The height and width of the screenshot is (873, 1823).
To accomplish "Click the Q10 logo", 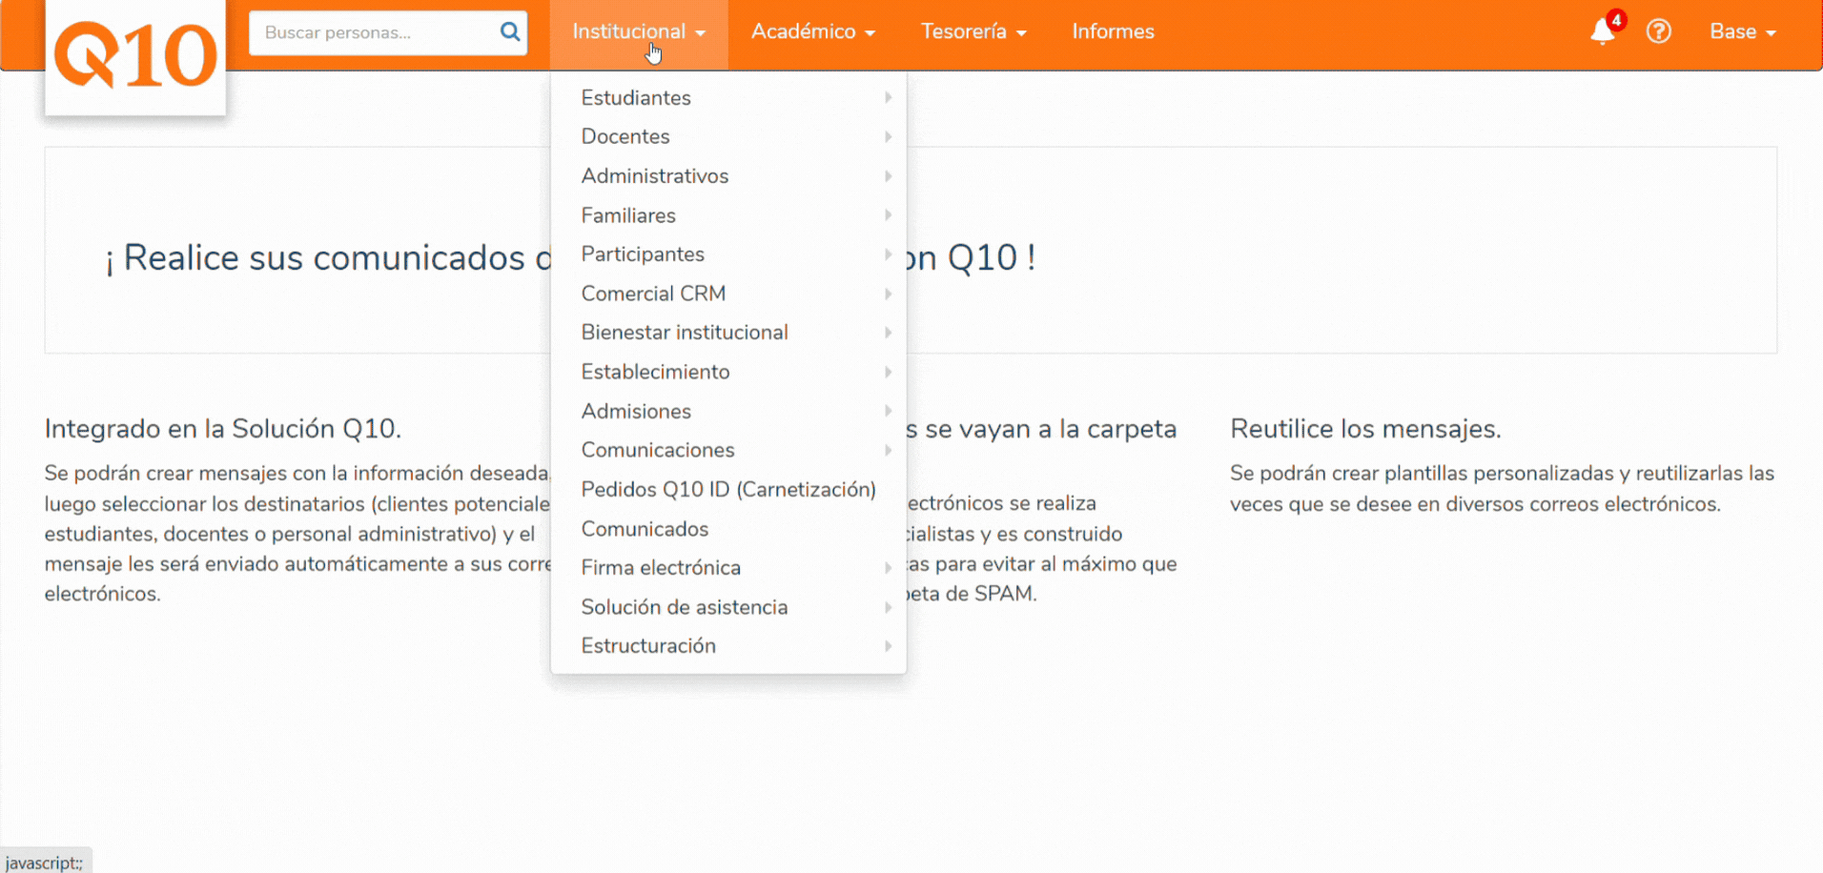I will [135, 57].
